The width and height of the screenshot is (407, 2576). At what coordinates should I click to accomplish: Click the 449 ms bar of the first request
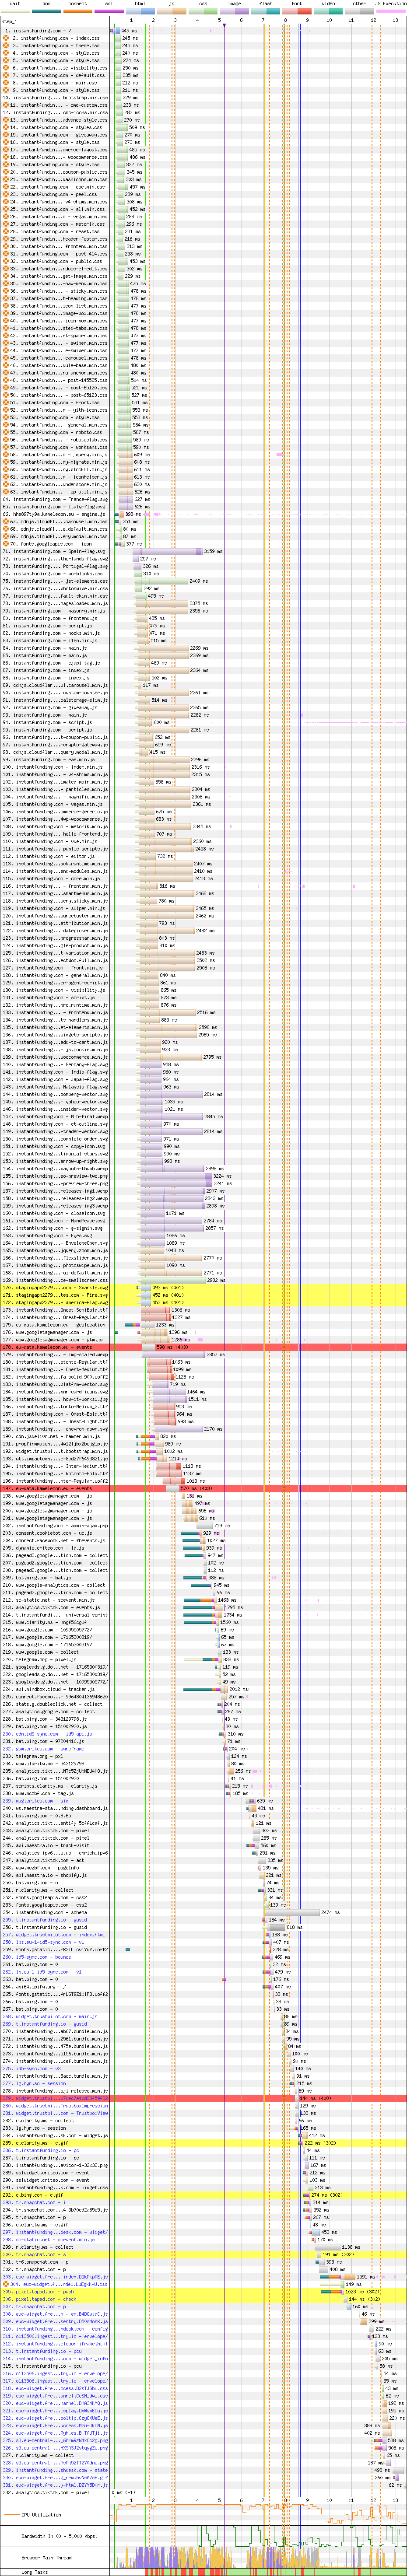[x=116, y=31]
